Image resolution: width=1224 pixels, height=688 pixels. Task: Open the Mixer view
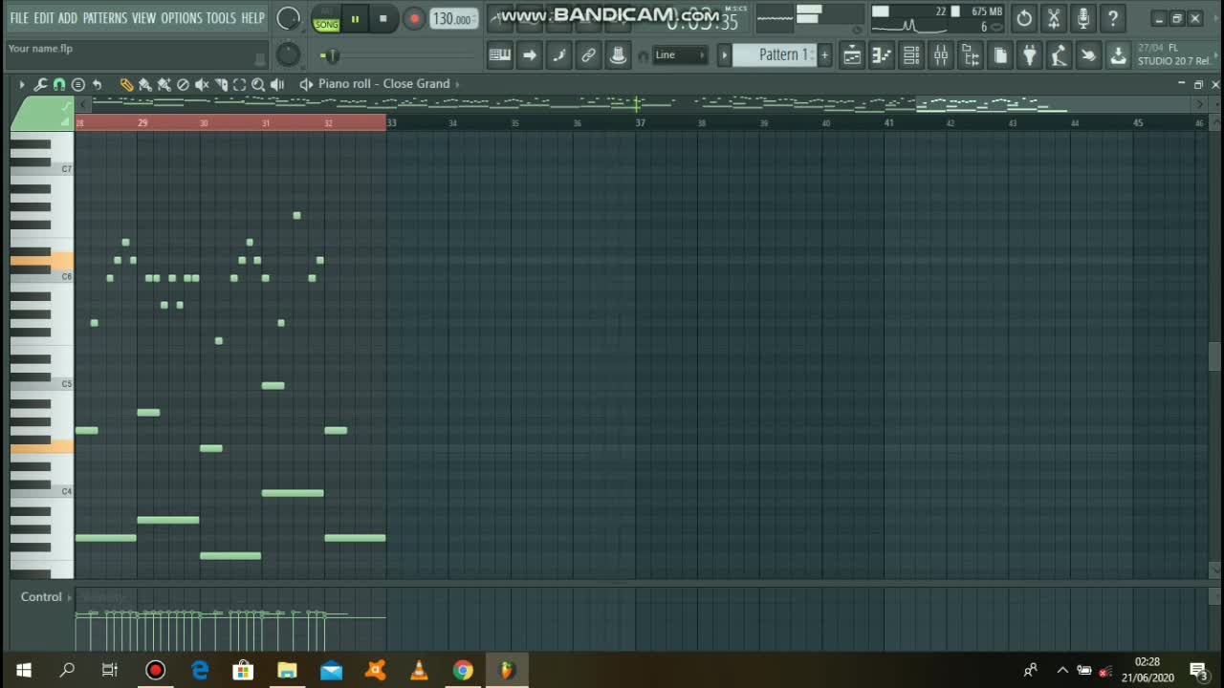pyautogui.click(x=941, y=55)
